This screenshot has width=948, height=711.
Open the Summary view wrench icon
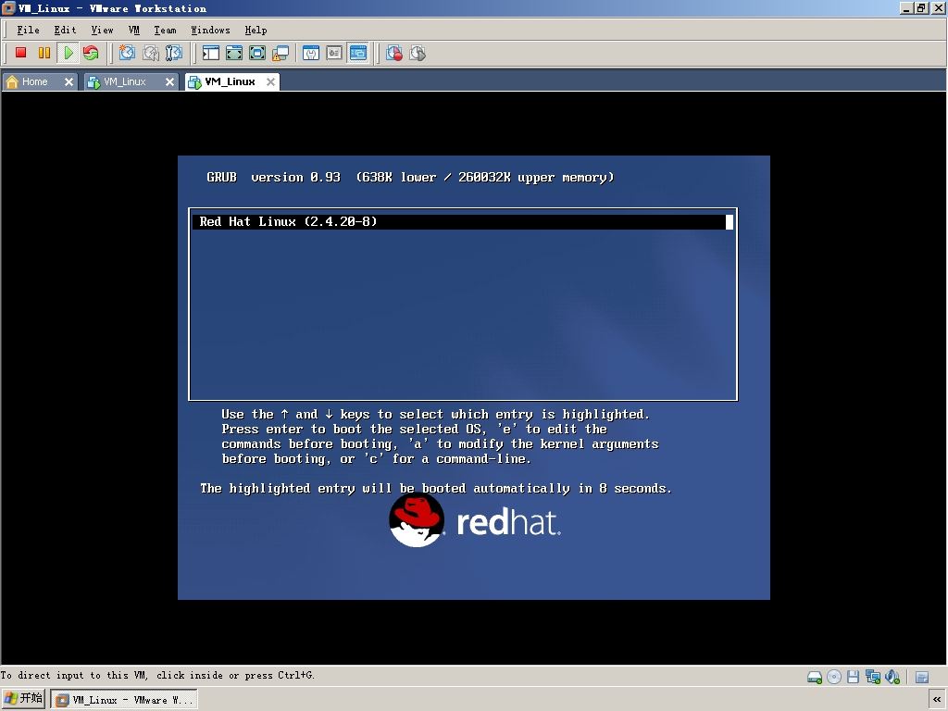pyautogui.click(x=311, y=53)
